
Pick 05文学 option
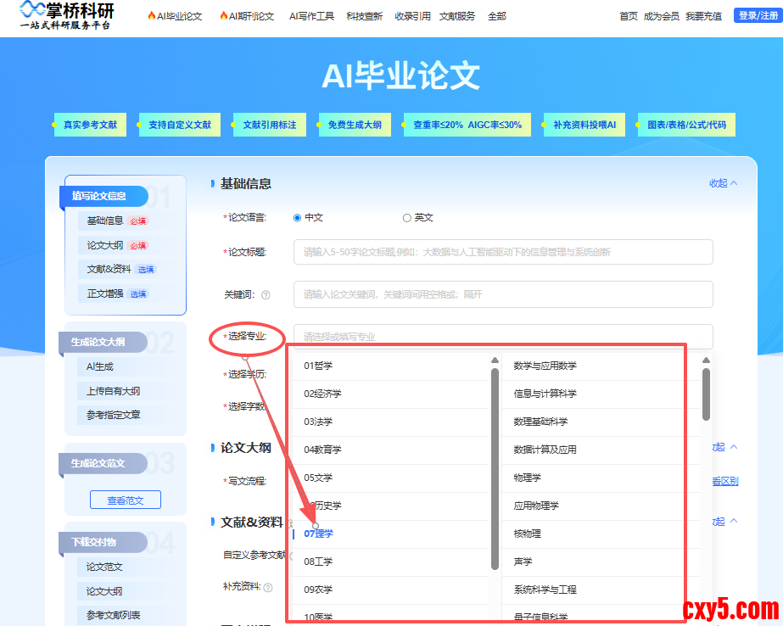click(x=390, y=478)
